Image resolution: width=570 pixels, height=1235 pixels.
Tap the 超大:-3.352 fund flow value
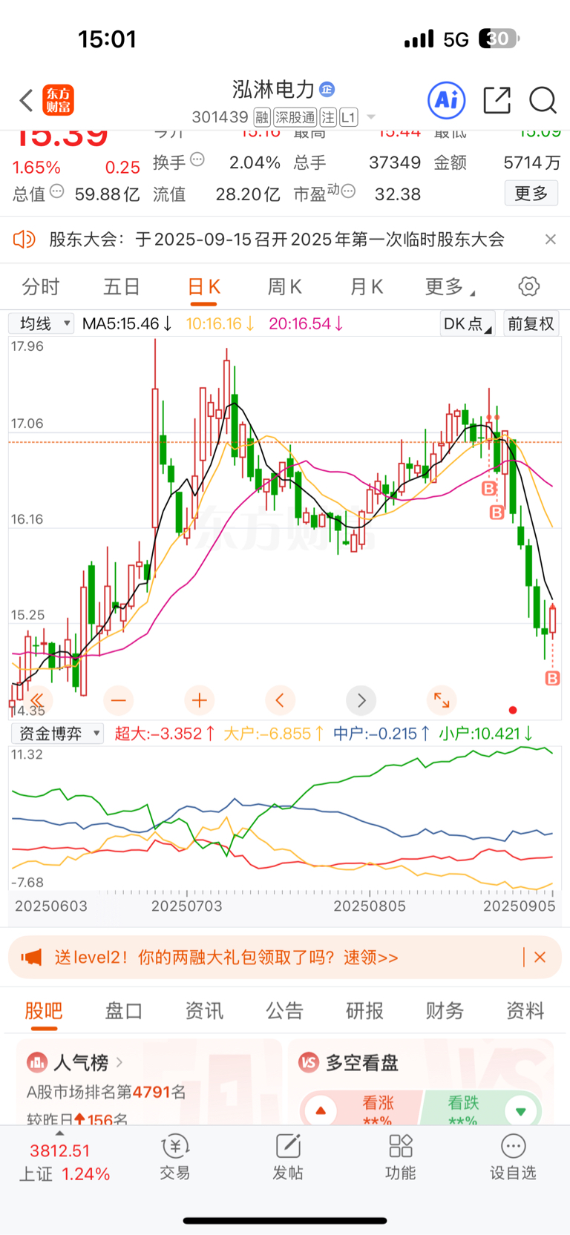tap(165, 734)
